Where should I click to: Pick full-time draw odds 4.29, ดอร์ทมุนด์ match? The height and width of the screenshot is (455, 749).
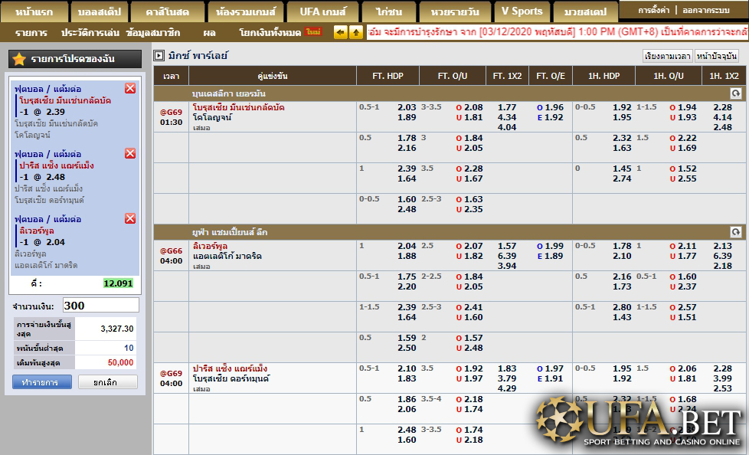coord(507,388)
